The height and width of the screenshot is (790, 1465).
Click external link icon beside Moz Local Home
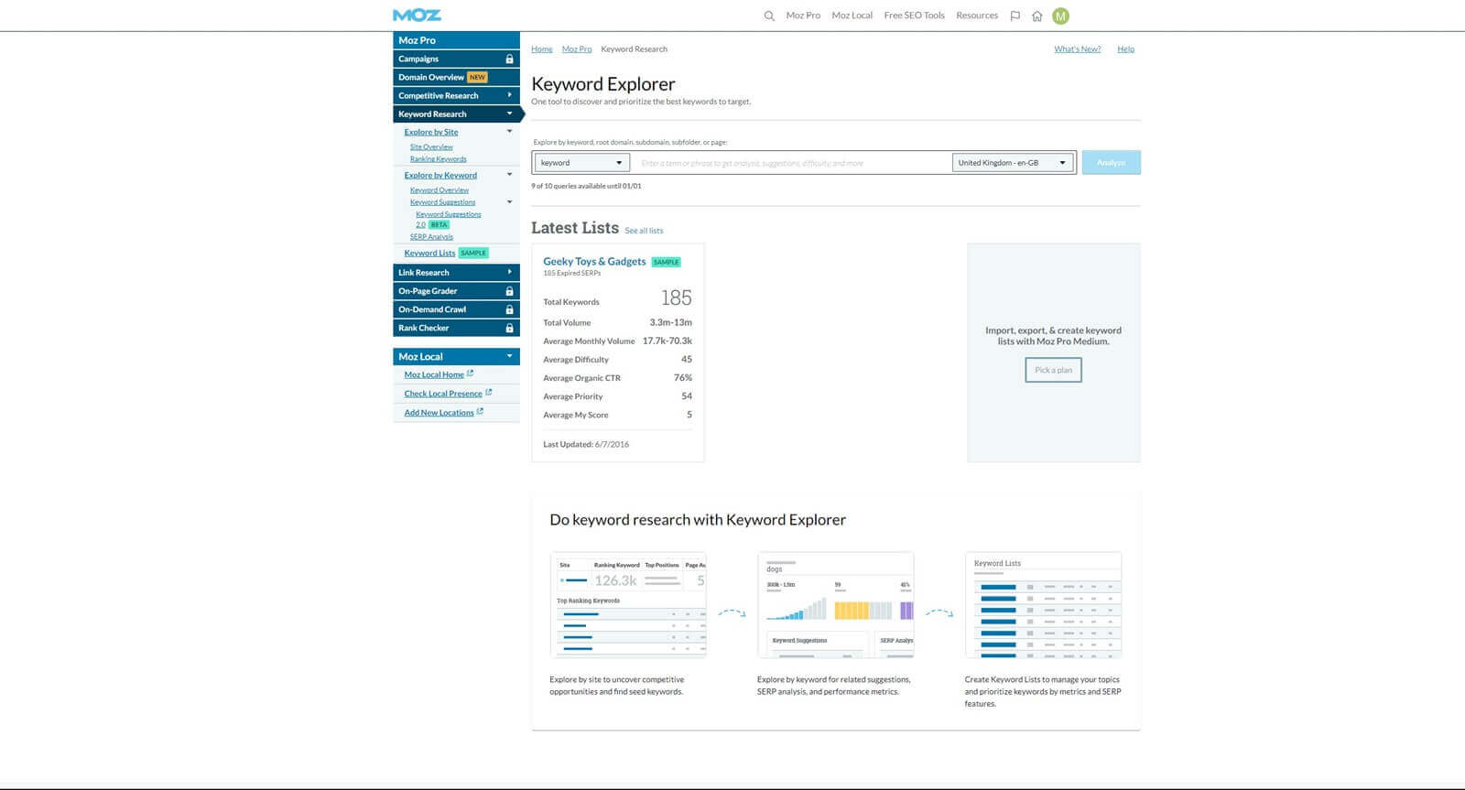point(471,373)
